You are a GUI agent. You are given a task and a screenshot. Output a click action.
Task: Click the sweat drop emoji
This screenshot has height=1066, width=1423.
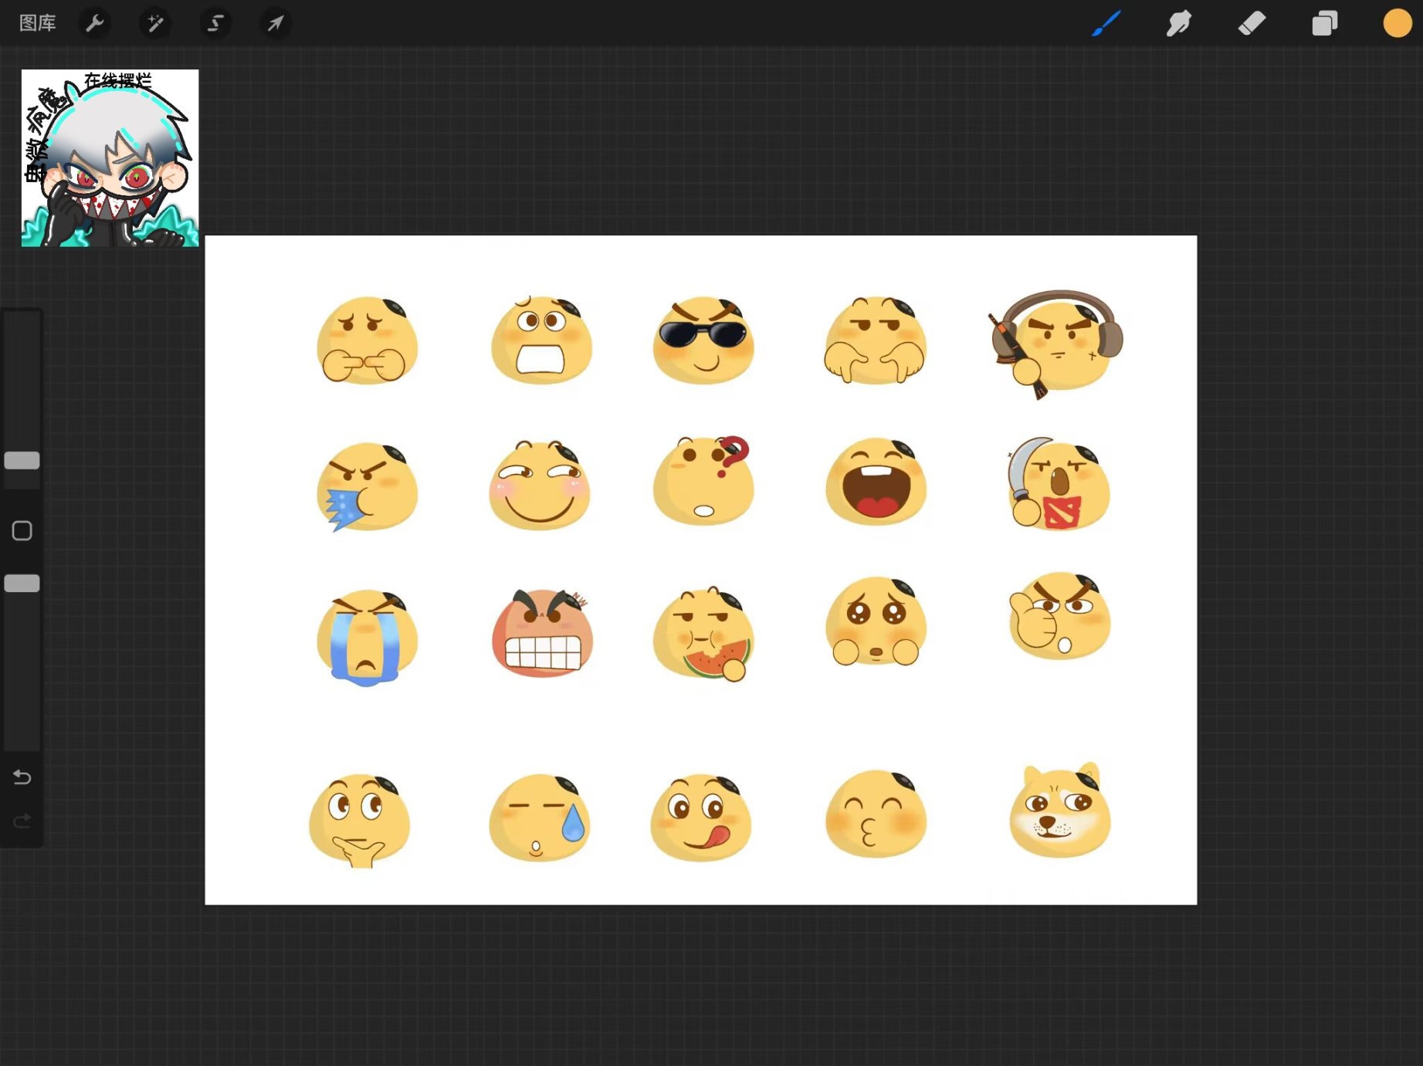point(539,817)
